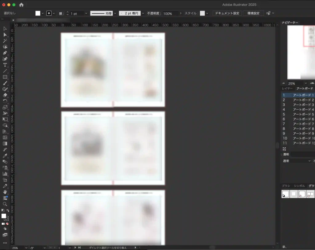
Task: Select the Scale tool
Action: (x=5, y=107)
